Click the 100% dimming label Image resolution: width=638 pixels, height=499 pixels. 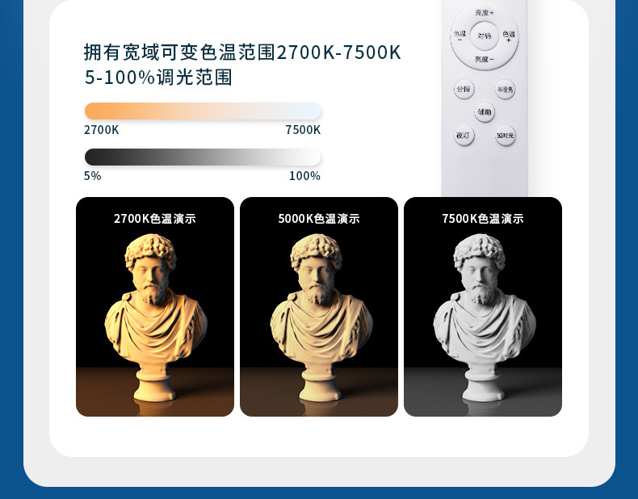pyautogui.click(x=304, y=176)
